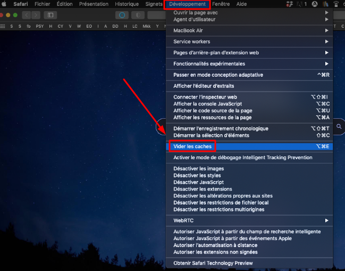This screenshot has width=345, height=271.
Task: Open the Mkk bookmark
Action: tap(147, 26)
